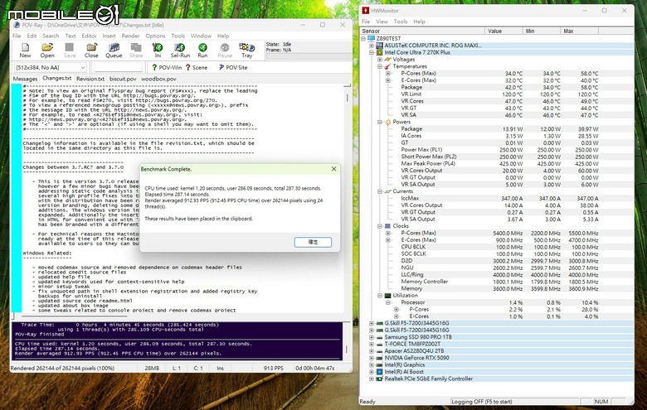The width and height of the screenshot is (647, 410).
Task: Collapse the Powers node
Action: pos(380,122)
